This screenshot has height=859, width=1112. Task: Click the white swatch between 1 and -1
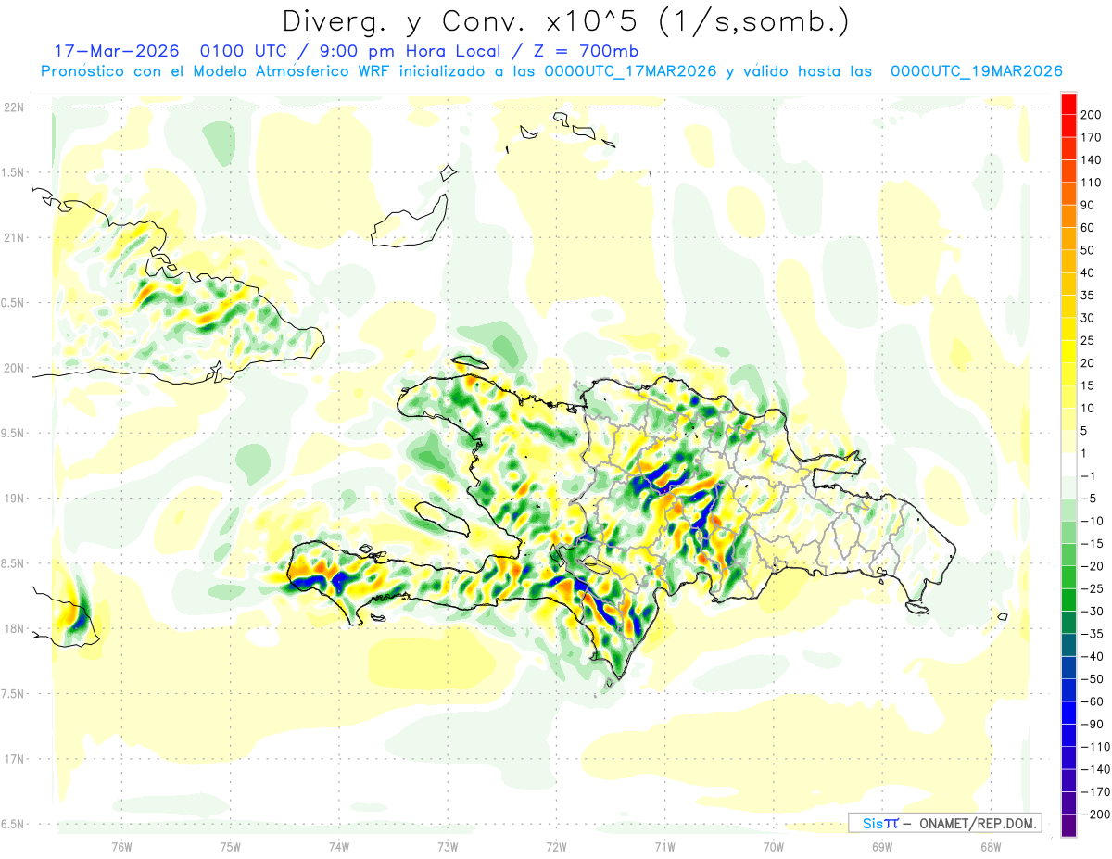coord(1068,464)
